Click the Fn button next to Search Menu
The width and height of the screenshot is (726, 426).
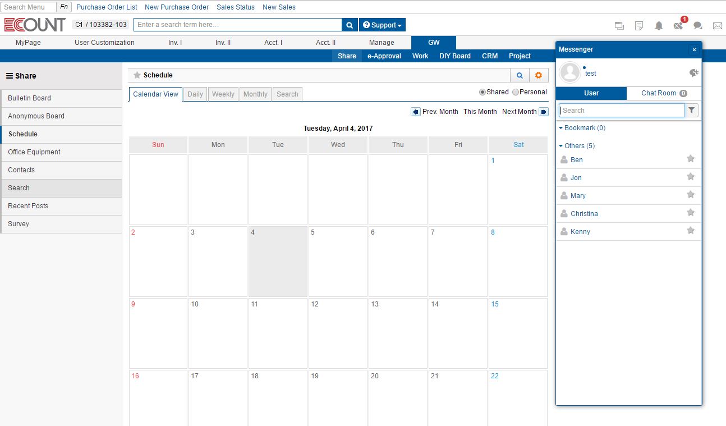point(64,7)
